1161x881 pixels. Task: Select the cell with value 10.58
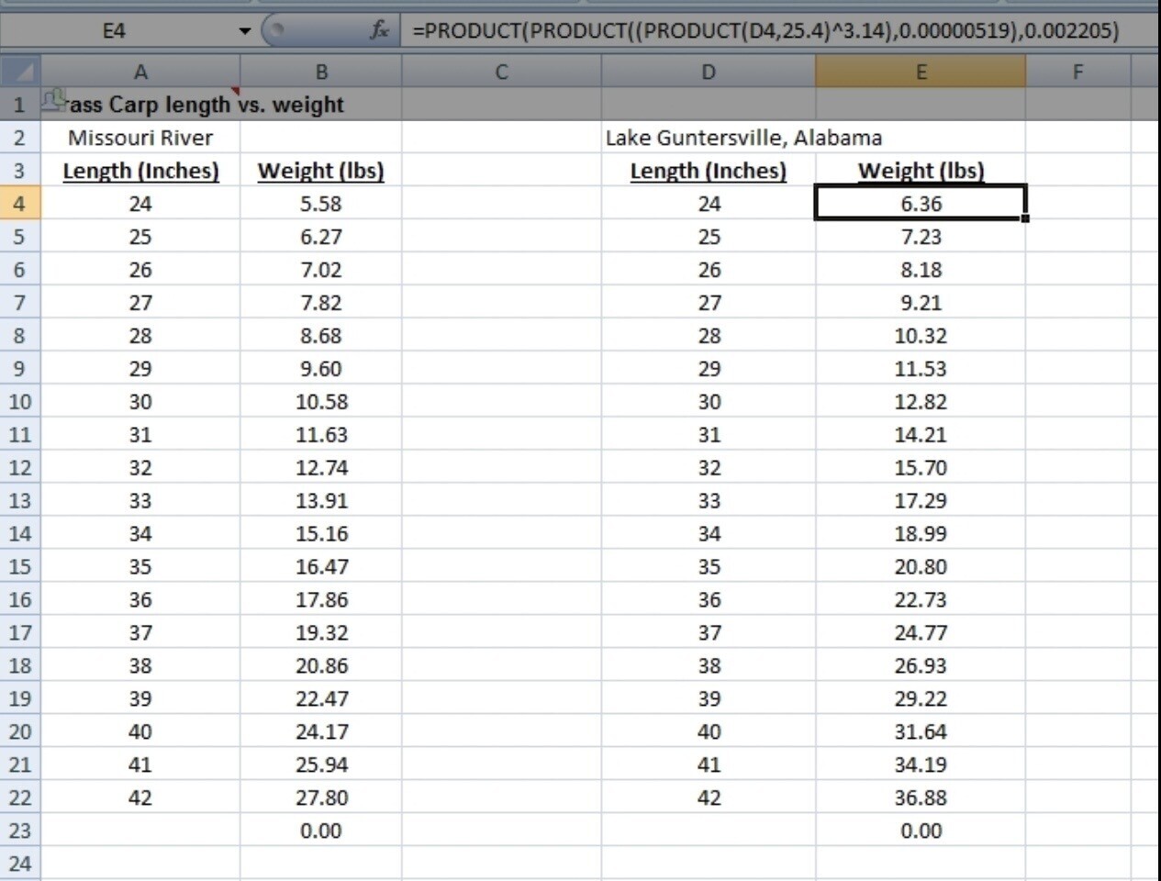pos(321,402)
